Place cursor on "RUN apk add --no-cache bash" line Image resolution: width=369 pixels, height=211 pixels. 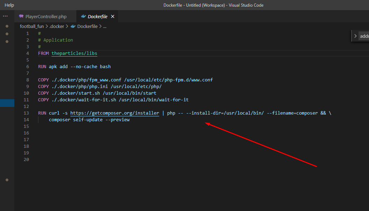point(74,67)
